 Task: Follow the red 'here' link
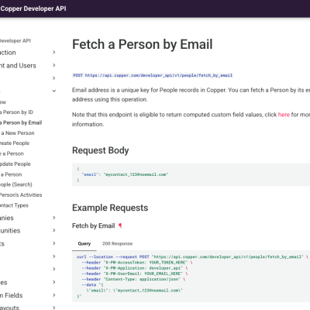(284, 115)
